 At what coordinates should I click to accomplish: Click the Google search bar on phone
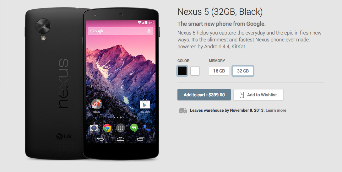coord(121,31)
